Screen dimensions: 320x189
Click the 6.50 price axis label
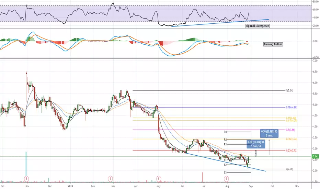[x=315, y=72]
